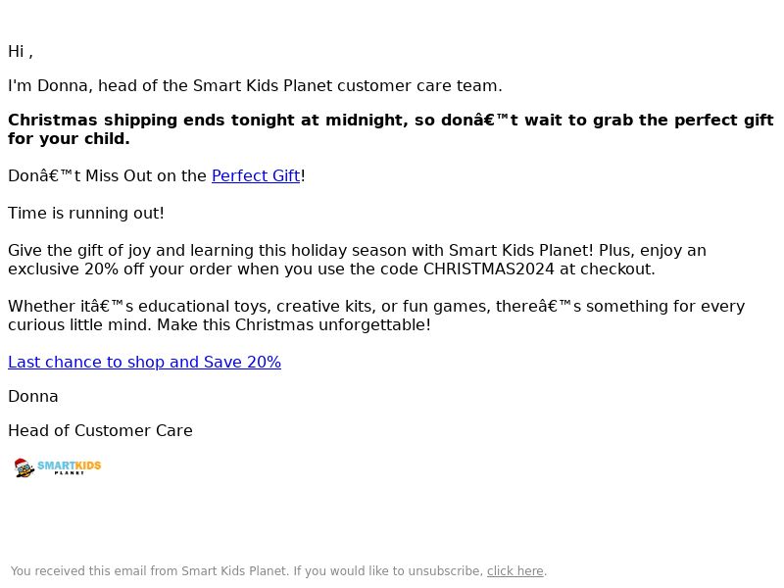The height and width of the screenshot is (588, 784).
Task: Click the Santa hat mascot in logo
Action: click(24, 467)
